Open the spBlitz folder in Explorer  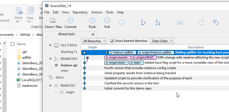tap(27, 57)
